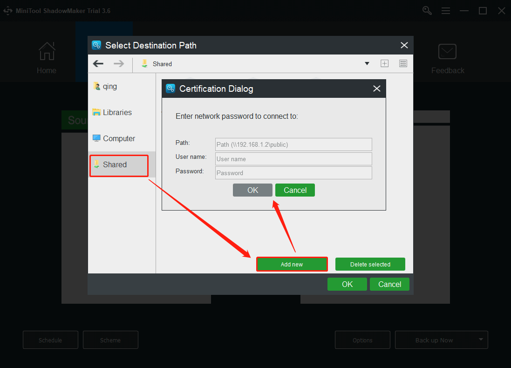The width and height of the screenshot is (511, 368).
Task: Click OK in Select Destination Path footer
Action: 347,284
